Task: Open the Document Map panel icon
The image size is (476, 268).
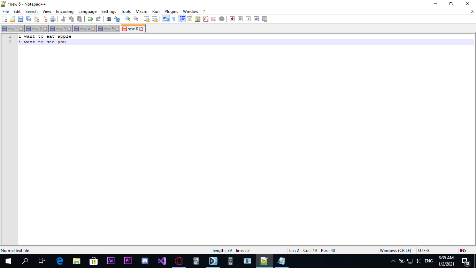Action: [x=198, y=19]
